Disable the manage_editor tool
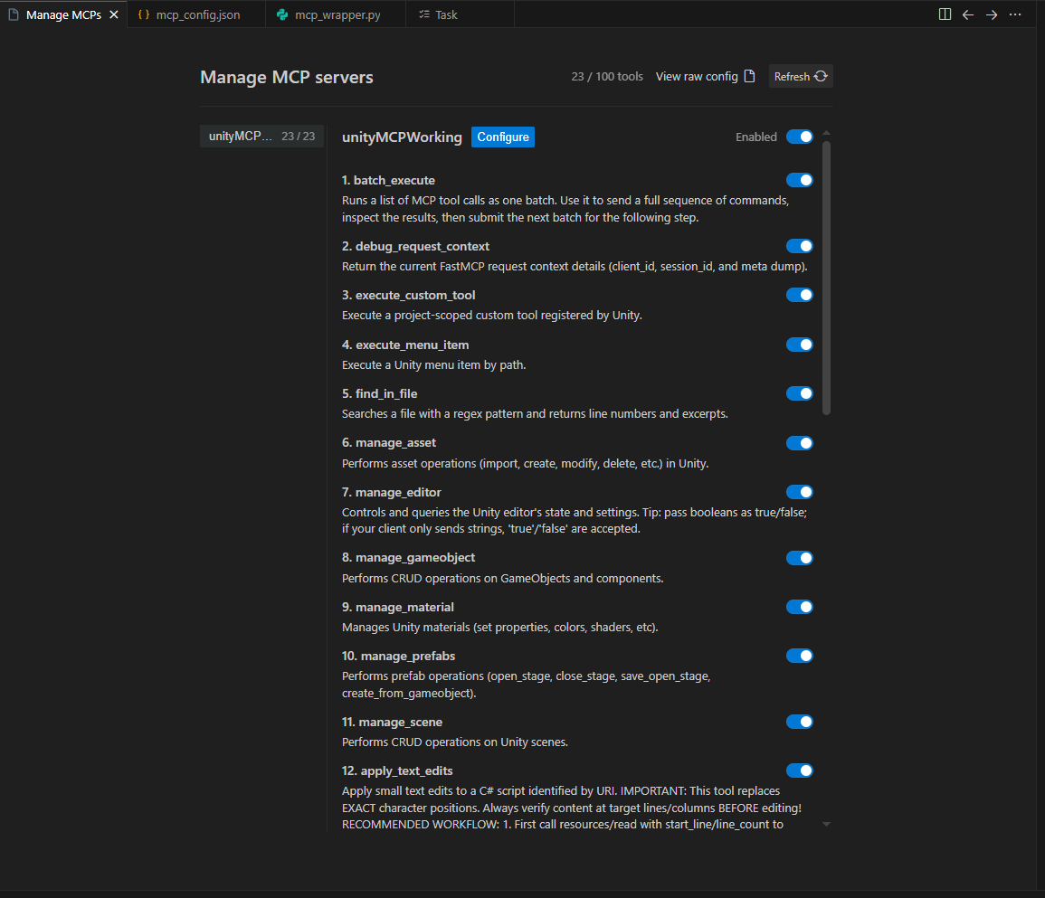This screenshot has height=898, width=1045. coord(799,492)
